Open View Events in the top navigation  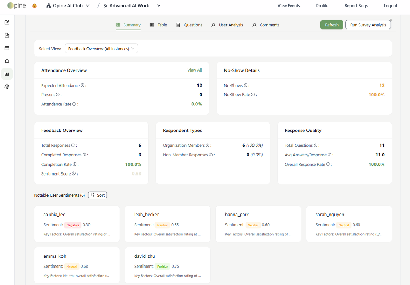[x=289, y=6]
